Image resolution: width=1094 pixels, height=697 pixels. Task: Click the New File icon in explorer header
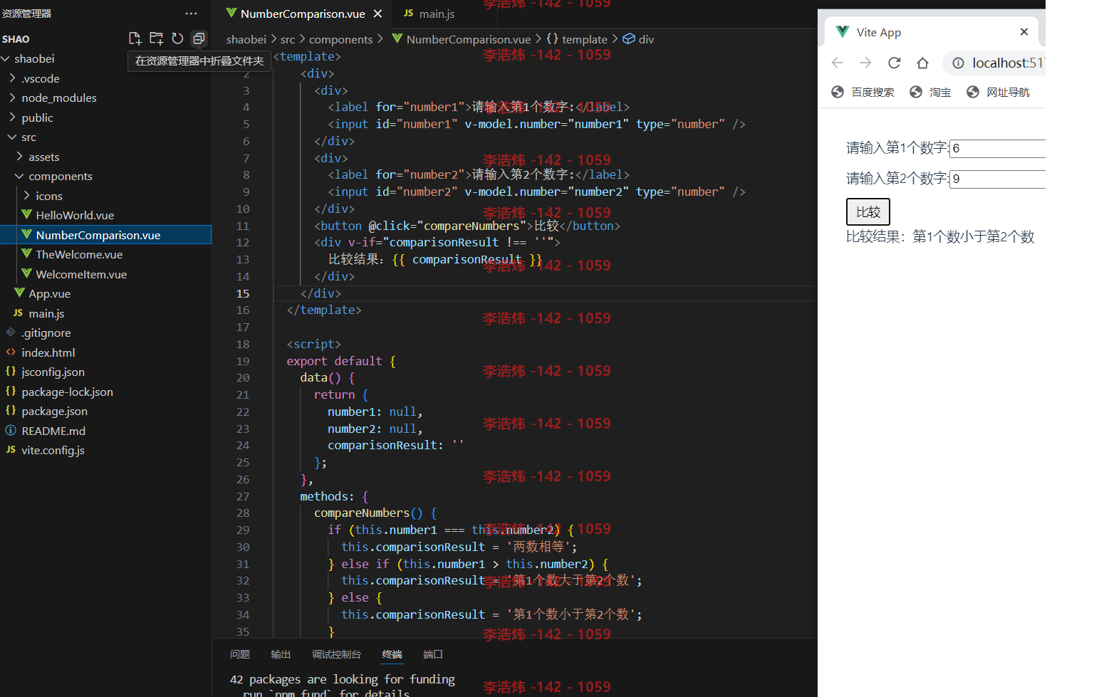pyautogui.click(x=135, y=38)
